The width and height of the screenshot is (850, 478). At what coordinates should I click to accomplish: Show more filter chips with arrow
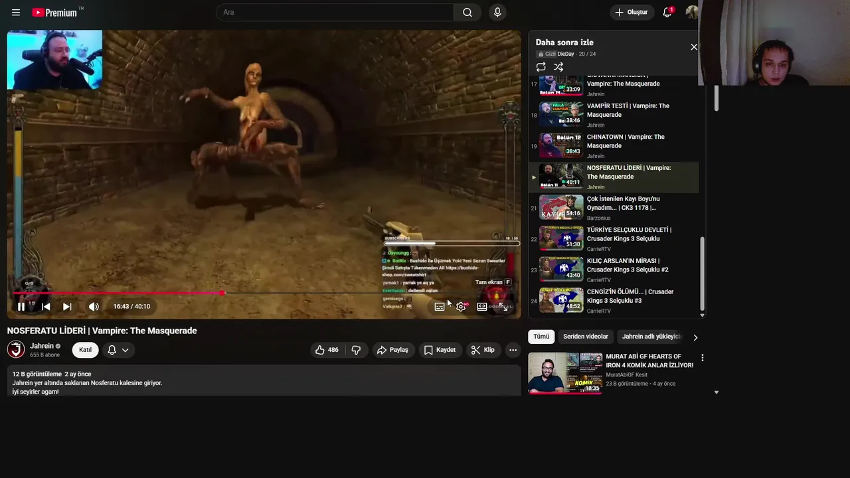pyautogui.click(x=695, y=337)
